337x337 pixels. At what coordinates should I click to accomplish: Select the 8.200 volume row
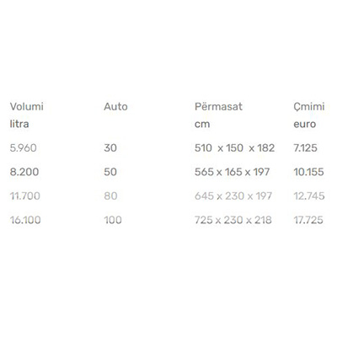pyautogui.click(x=167, y=172)
